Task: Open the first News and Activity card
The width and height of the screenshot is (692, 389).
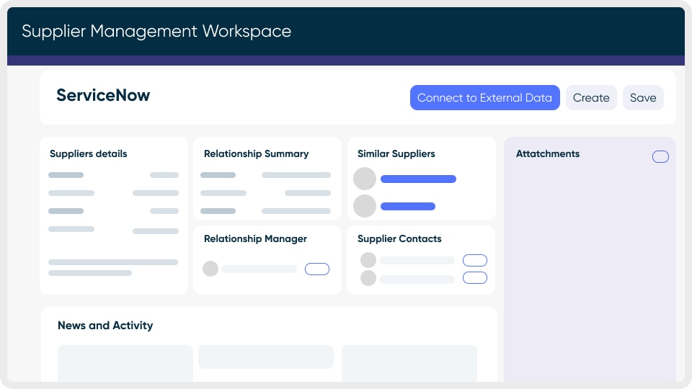Action: tap(125, 363)
